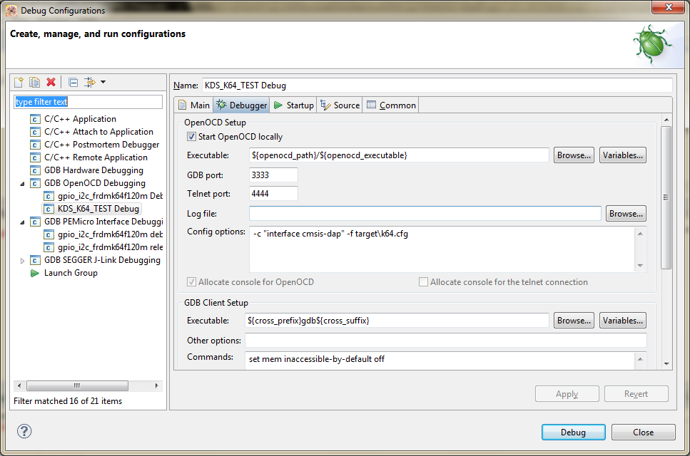The height and width of the screenshot is (456, 690).
Task: Select GDB OpenOCD Debugging node
Action: click(x=95, y=182)
